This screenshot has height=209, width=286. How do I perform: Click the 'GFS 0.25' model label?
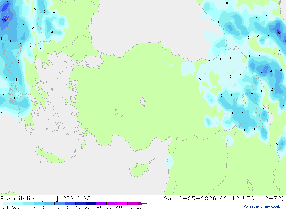(76, 198)
